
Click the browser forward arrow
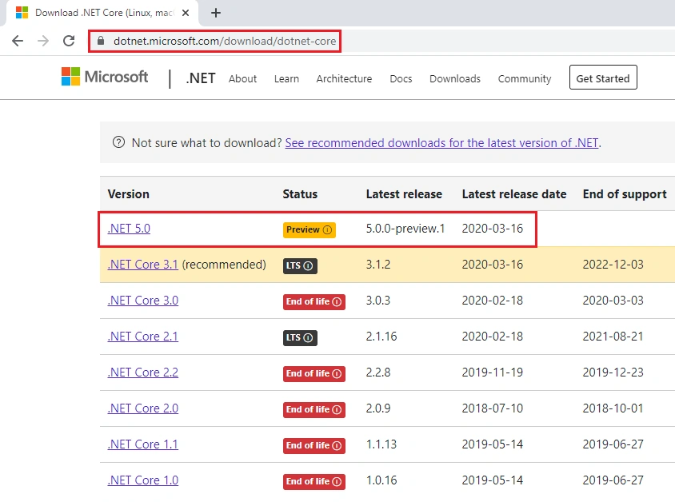tap(43, 41)
